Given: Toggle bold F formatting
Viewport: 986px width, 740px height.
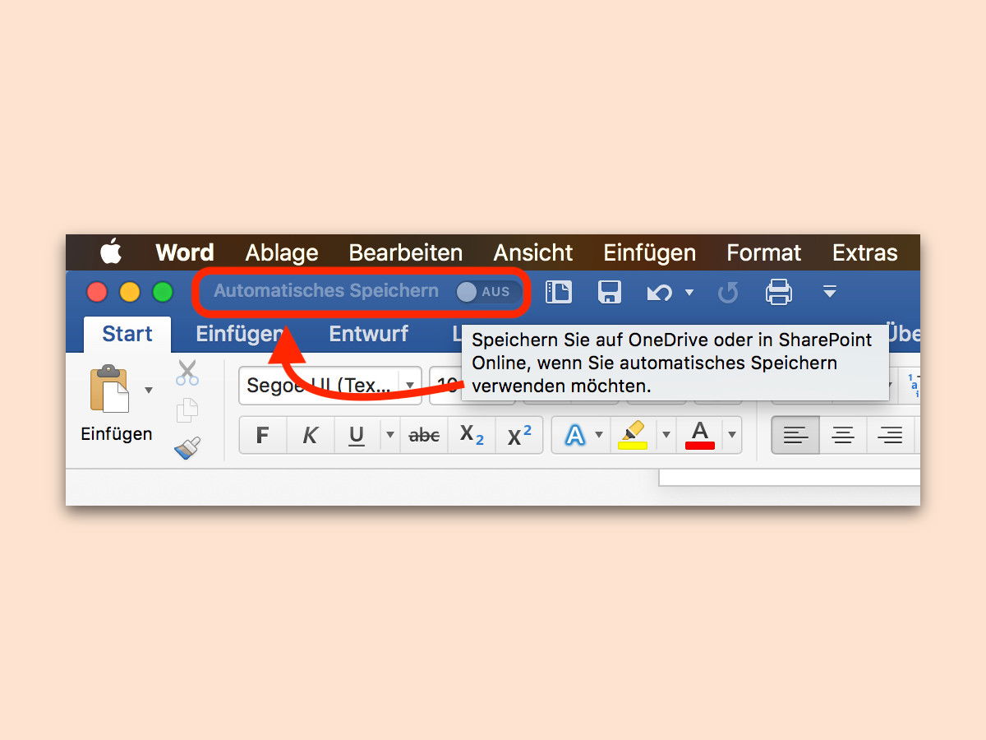Looking at the screenshot, I should tap(263, 435).
